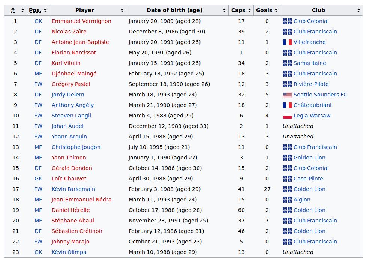
Task: Click the Martinique flag icon beside Samaritaine
Action: (x=287, y=63)
